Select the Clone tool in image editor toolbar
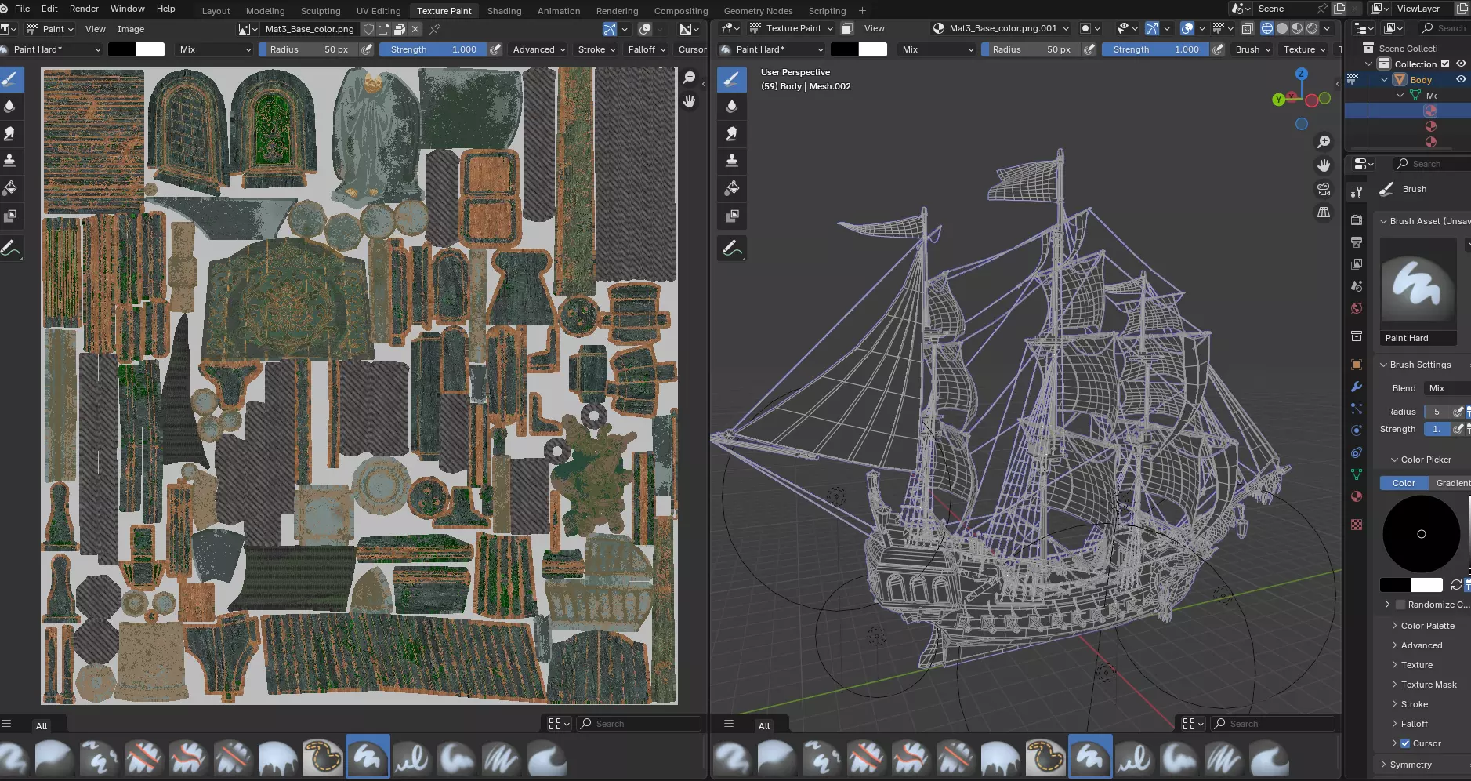The height and width of the screenshot is (781, 1471). click(x=10, y=161)
